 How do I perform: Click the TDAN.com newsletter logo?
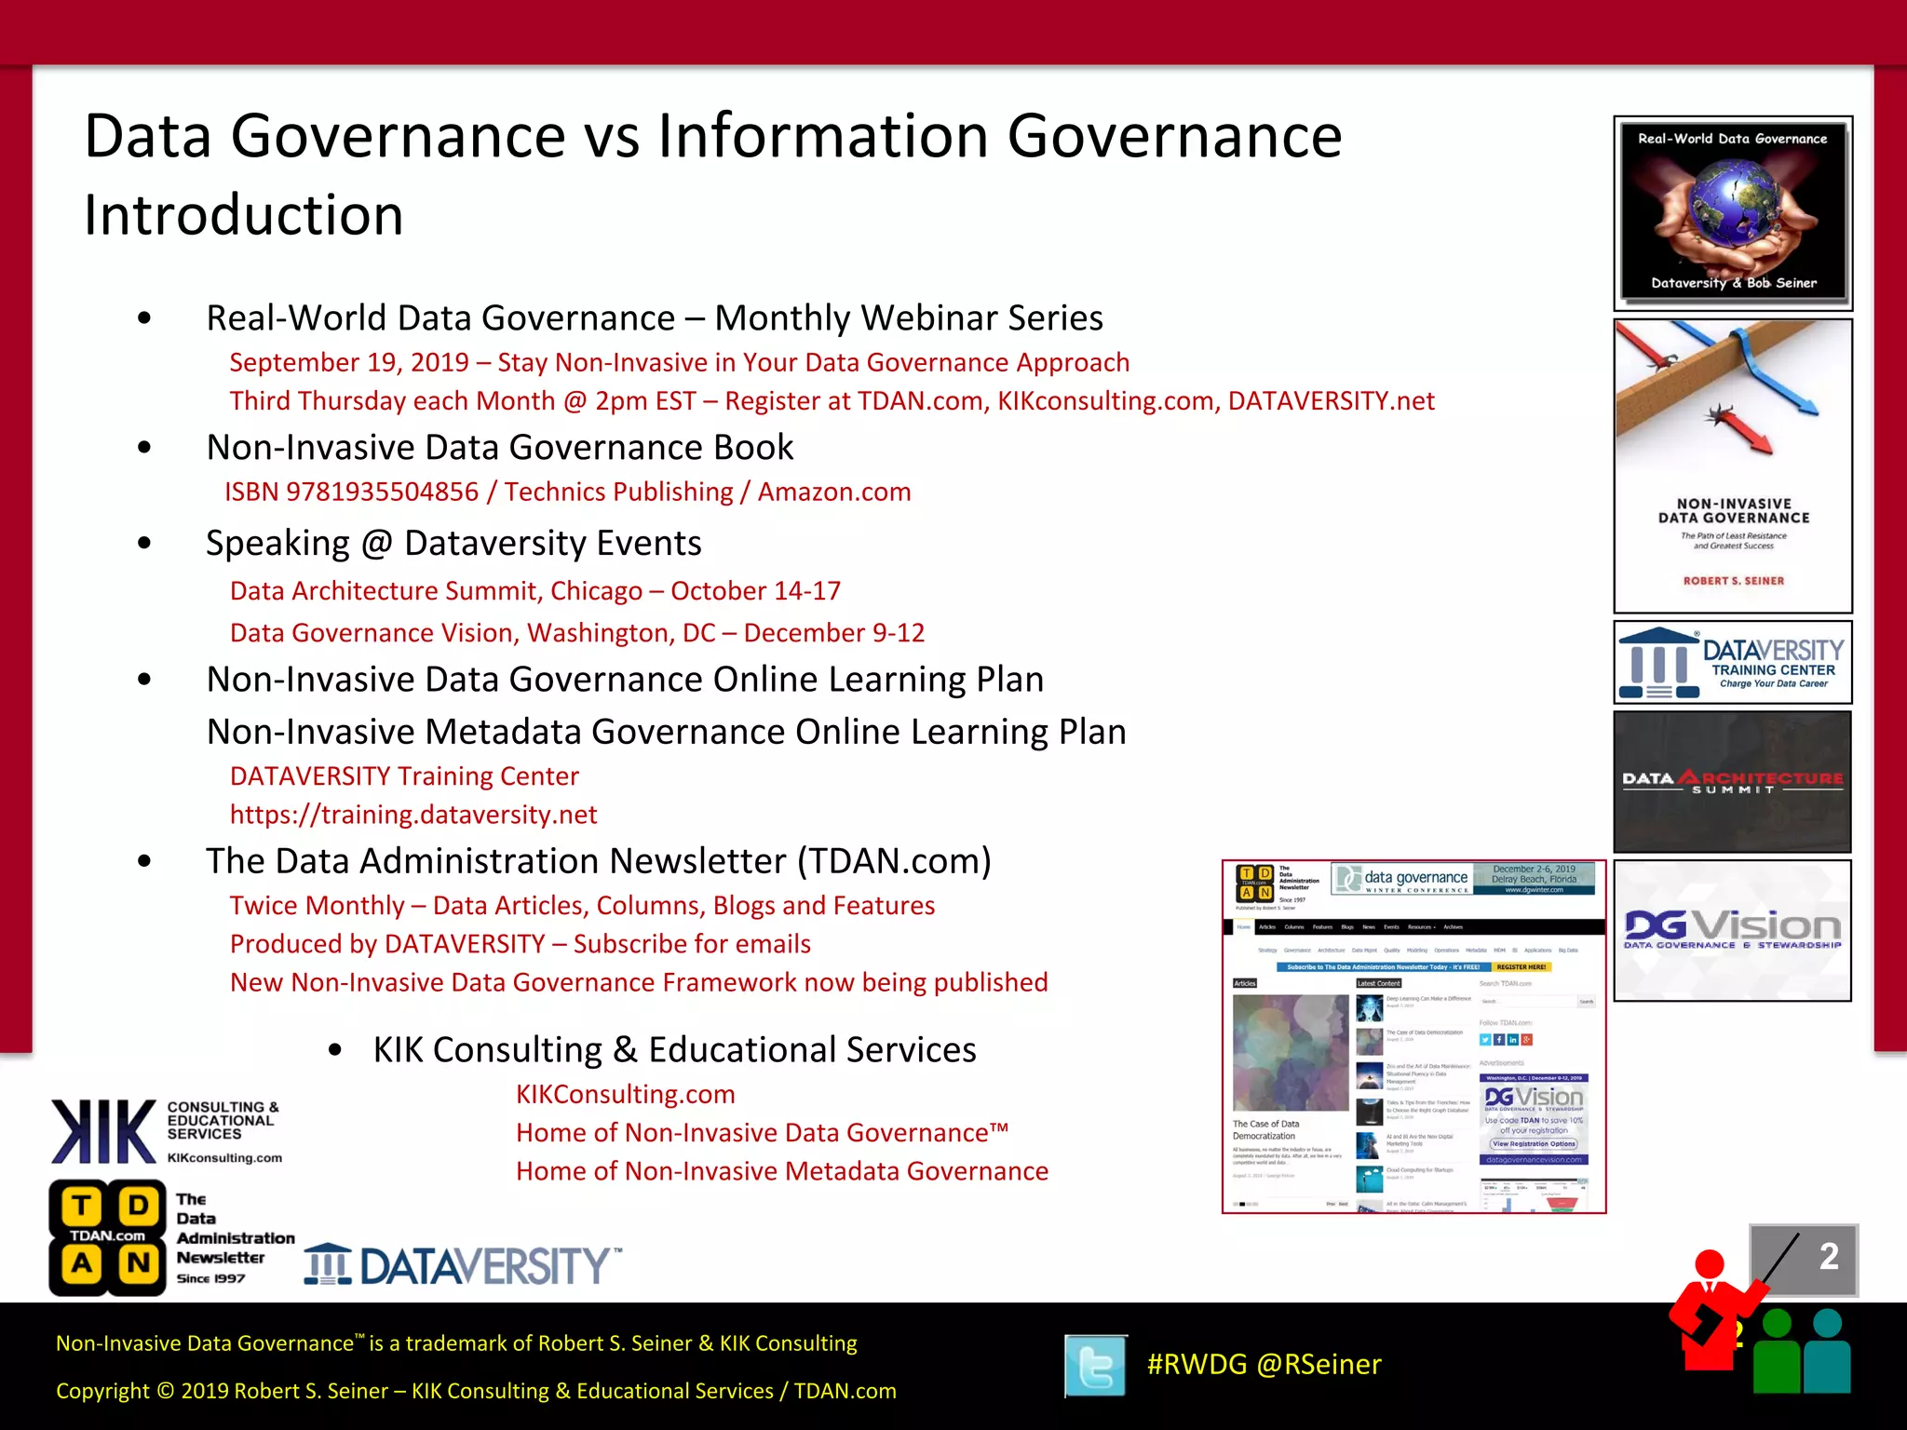[172, 1238]
